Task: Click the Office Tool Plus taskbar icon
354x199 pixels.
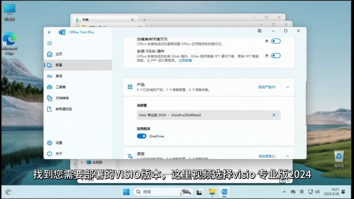Action: [224, 192]
